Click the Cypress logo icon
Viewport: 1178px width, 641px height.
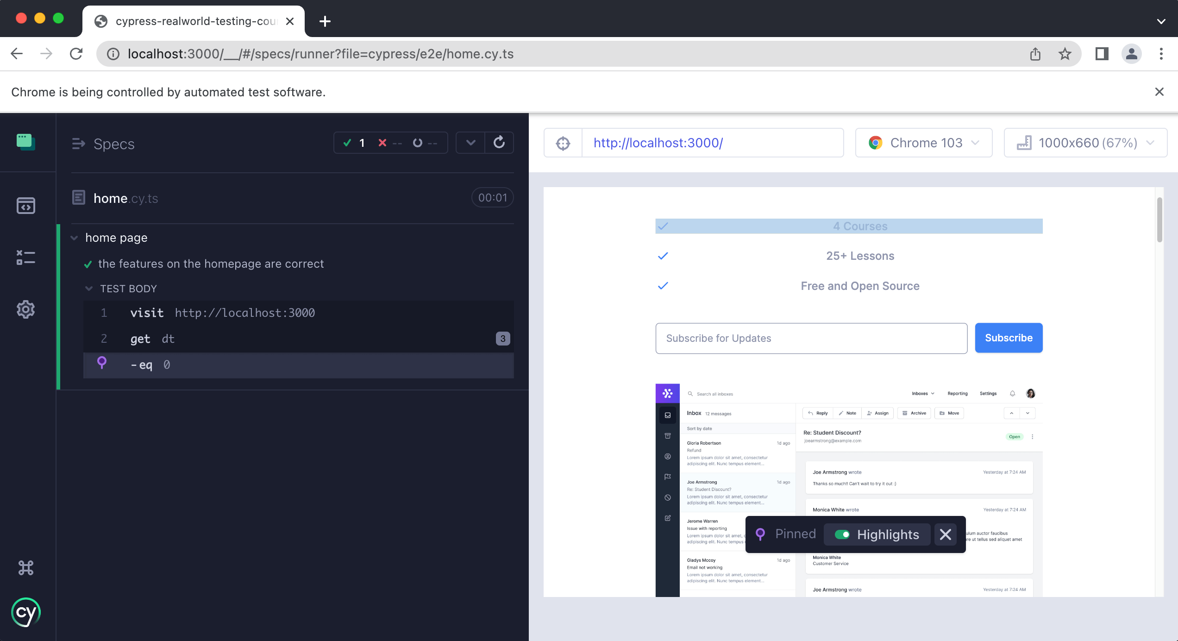point(26,612)
